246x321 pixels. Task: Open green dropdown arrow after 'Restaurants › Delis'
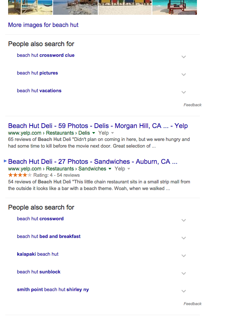[94, 133]
